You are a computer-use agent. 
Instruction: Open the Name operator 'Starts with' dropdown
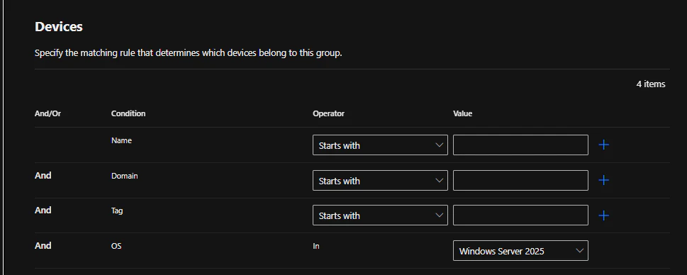point(380,145)
